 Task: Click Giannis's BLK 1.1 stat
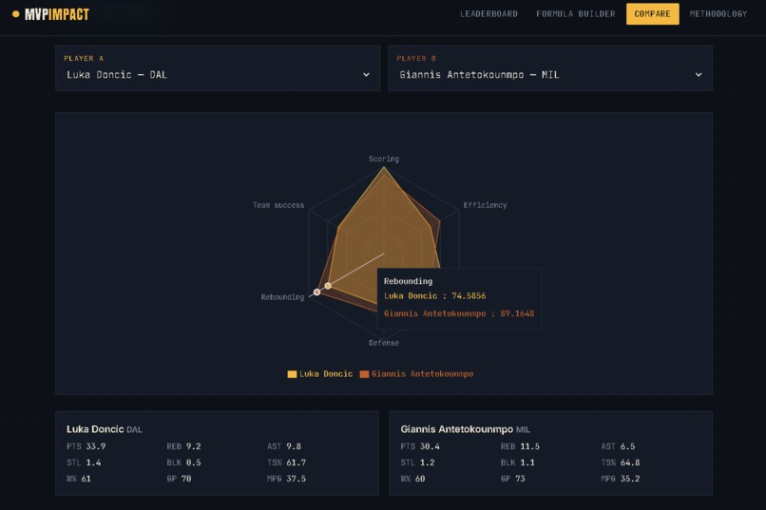coord(518,463)
